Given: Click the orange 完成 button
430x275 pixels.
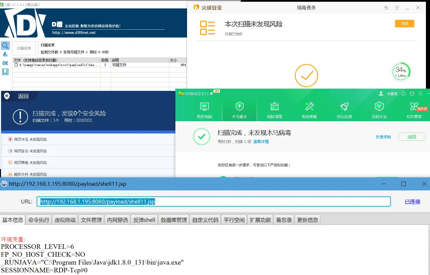Looking at the screenshot, I should (x=404, y=24).
